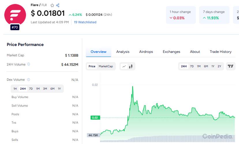Click the Flare logo image
The image size is (239, 144).
(15, 15)
